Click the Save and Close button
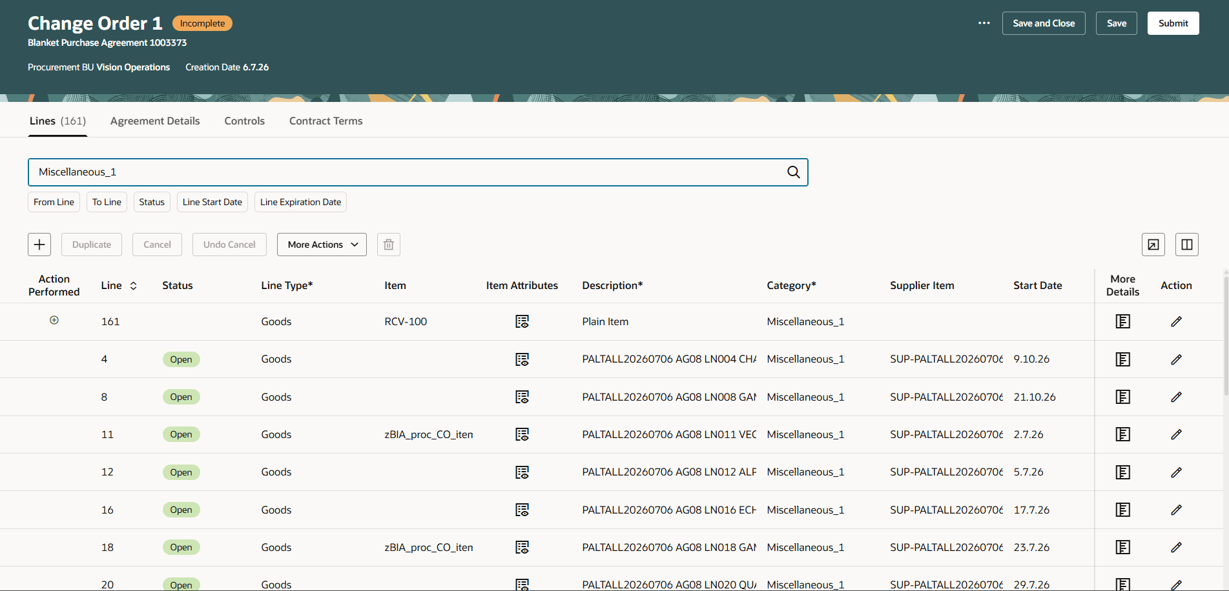 coord(1044,23)
